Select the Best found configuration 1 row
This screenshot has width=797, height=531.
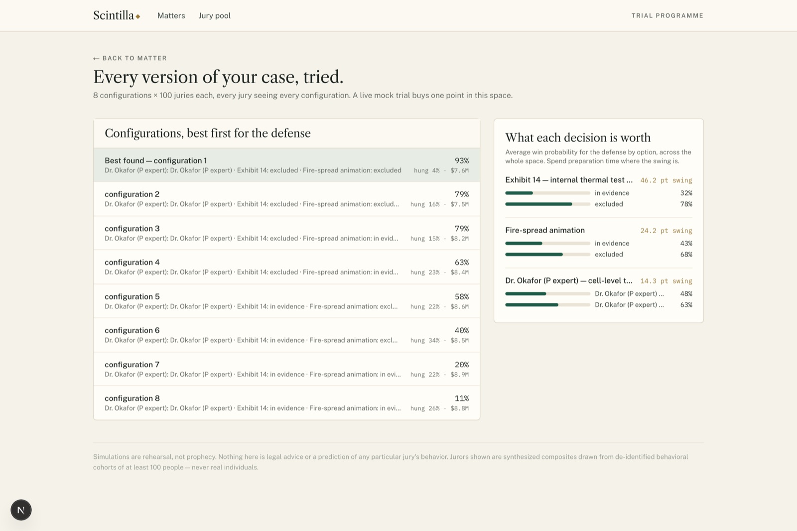click(x=286, y=165)
